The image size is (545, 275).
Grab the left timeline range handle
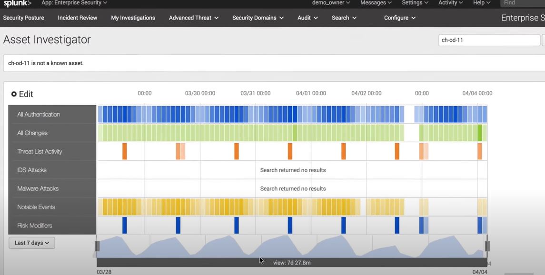[97, 246]
